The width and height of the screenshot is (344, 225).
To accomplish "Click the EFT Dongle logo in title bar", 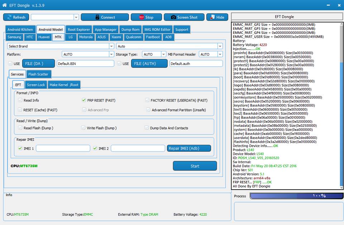I will [x=5, y=5].
